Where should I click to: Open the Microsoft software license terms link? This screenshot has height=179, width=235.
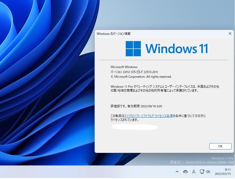pyautogui.click(x=148, y=116)
